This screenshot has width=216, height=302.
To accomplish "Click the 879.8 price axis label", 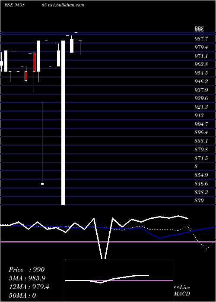I will pos(201,149).
